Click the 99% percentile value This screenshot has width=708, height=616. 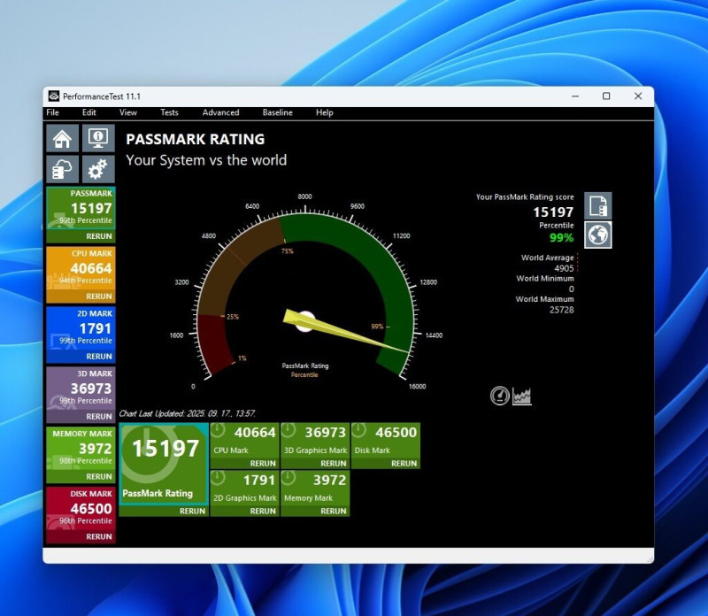point(561,237)
